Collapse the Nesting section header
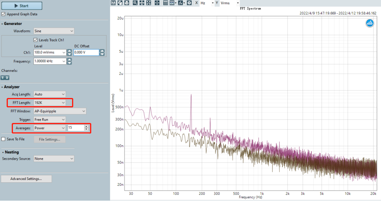381x203 pixels. (11, 152)
